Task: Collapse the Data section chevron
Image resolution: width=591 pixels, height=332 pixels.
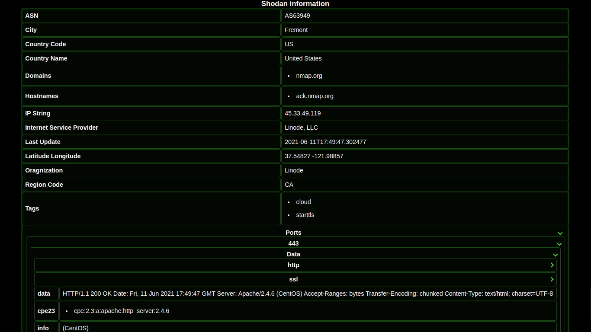Action: coord(556,255)
